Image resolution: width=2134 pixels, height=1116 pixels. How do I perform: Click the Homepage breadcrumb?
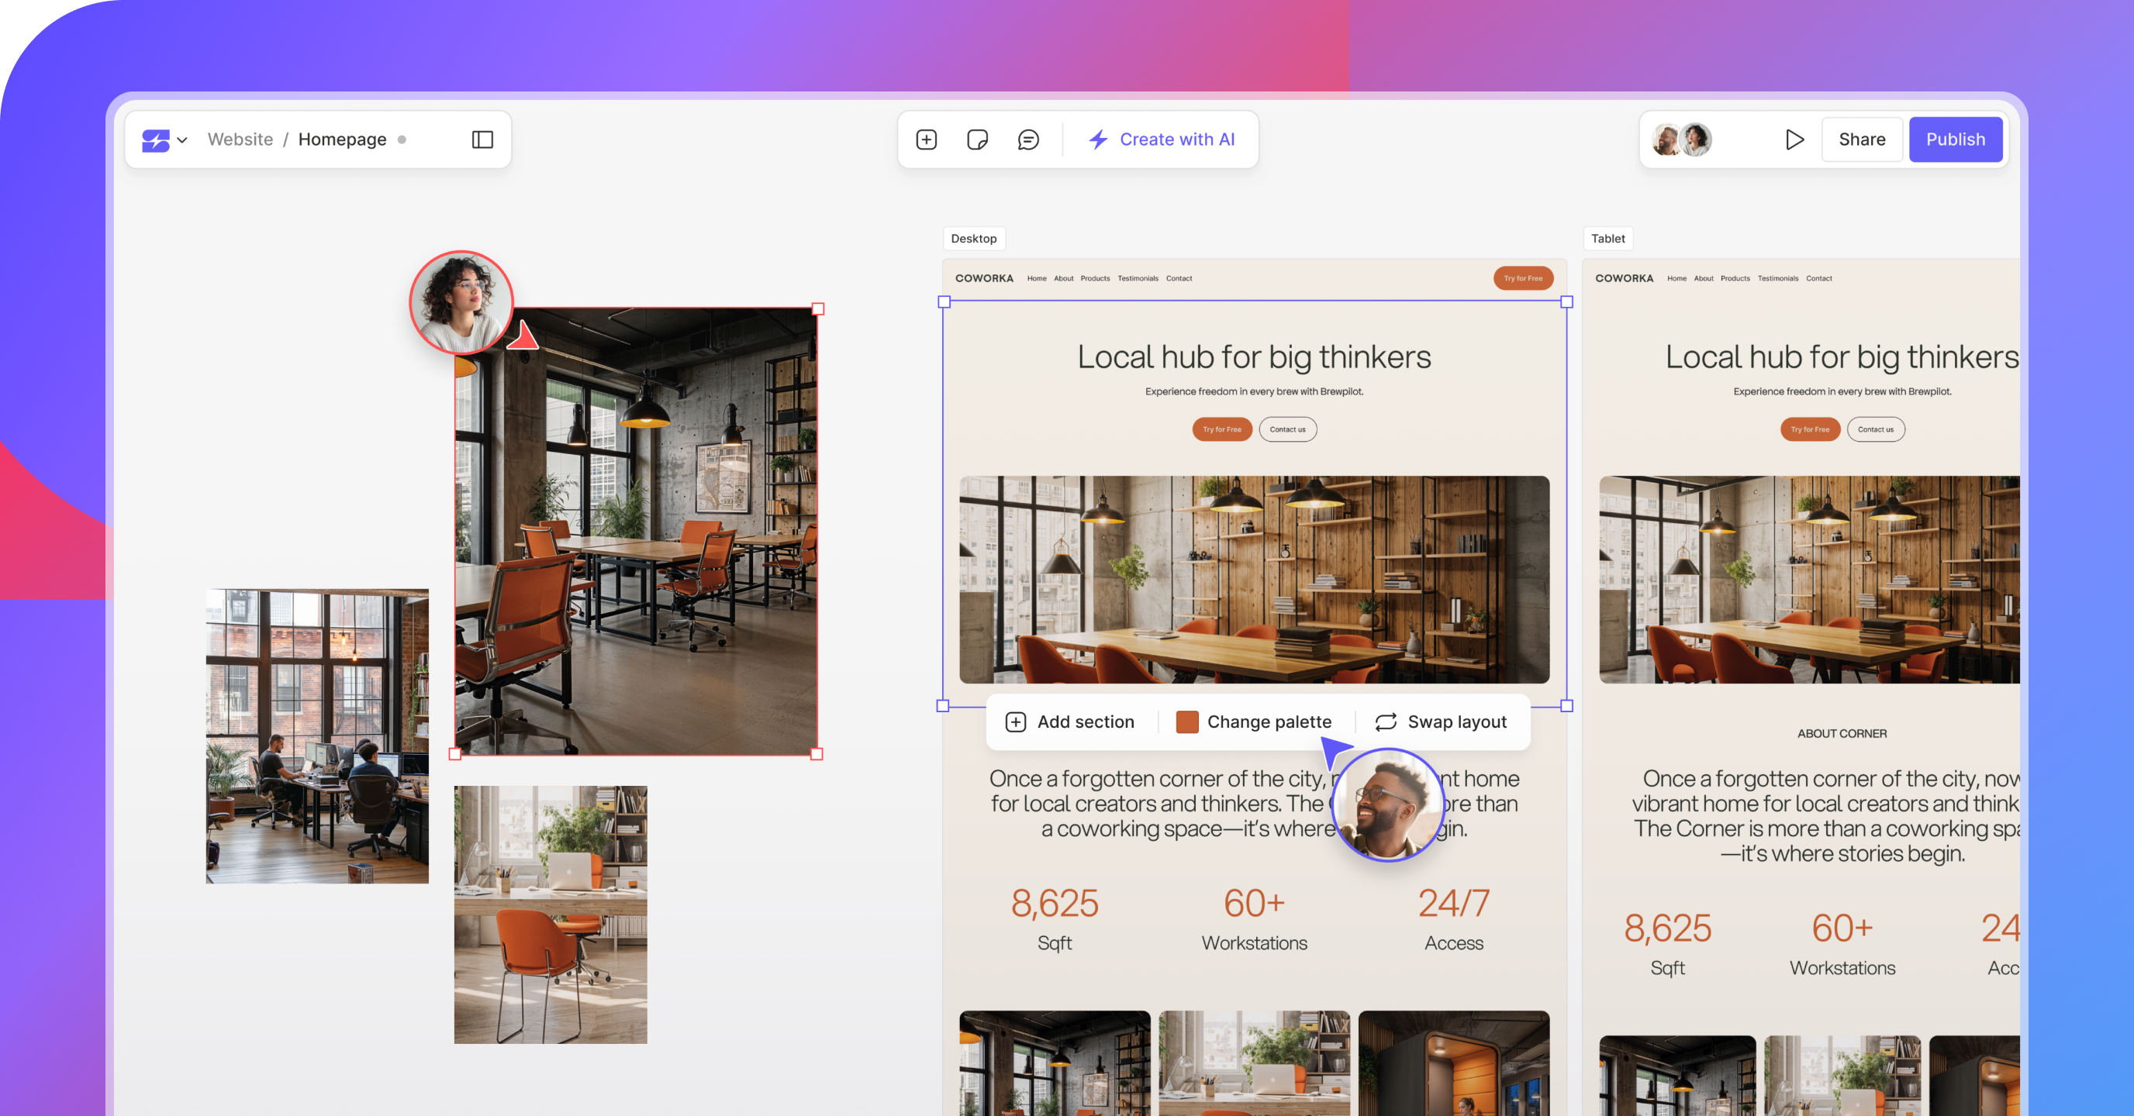pyautogui.click(x=342, y=139)
